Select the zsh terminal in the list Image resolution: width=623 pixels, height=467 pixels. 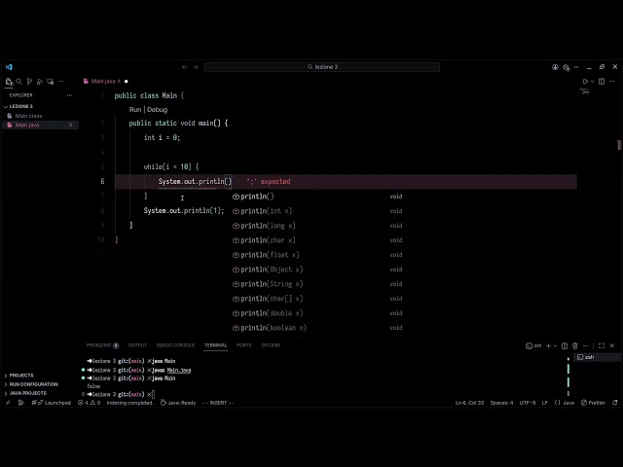597,357
